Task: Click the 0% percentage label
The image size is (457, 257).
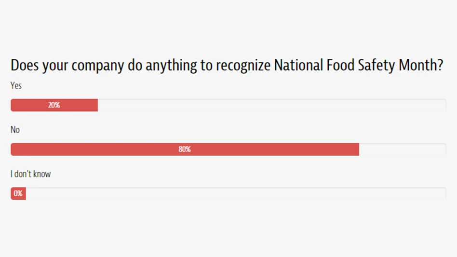Action: click(x=18, y=194)
